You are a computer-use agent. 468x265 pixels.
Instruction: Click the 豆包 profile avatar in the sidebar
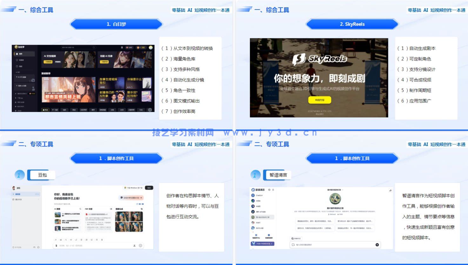(13, 188)
